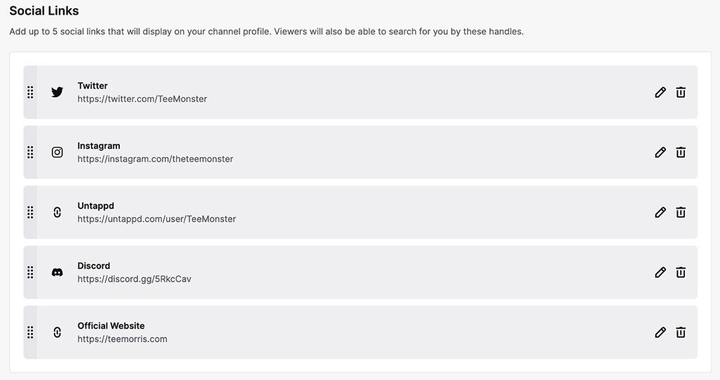Click the Twitter bird icon

pyautogui.click(x=57, y=92)
